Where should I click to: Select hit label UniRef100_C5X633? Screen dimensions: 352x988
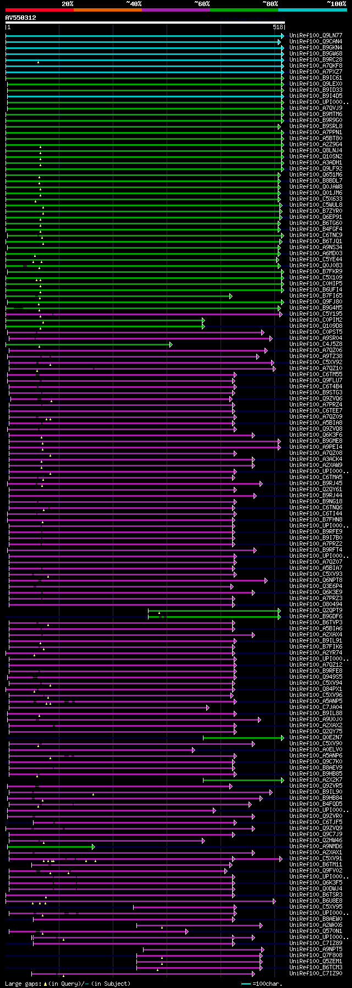316,199
